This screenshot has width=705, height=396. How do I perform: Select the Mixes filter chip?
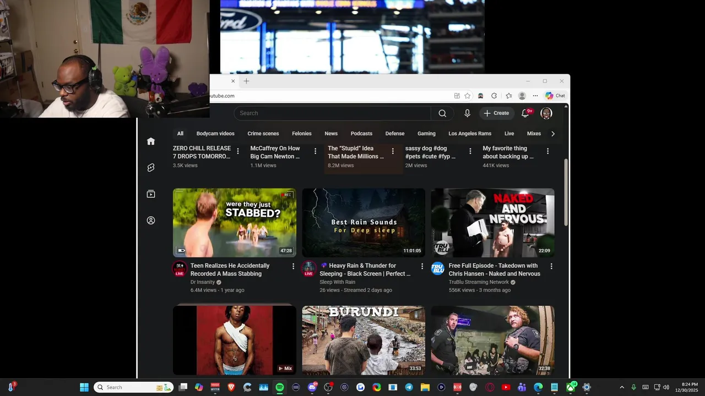tap(534, 134)
